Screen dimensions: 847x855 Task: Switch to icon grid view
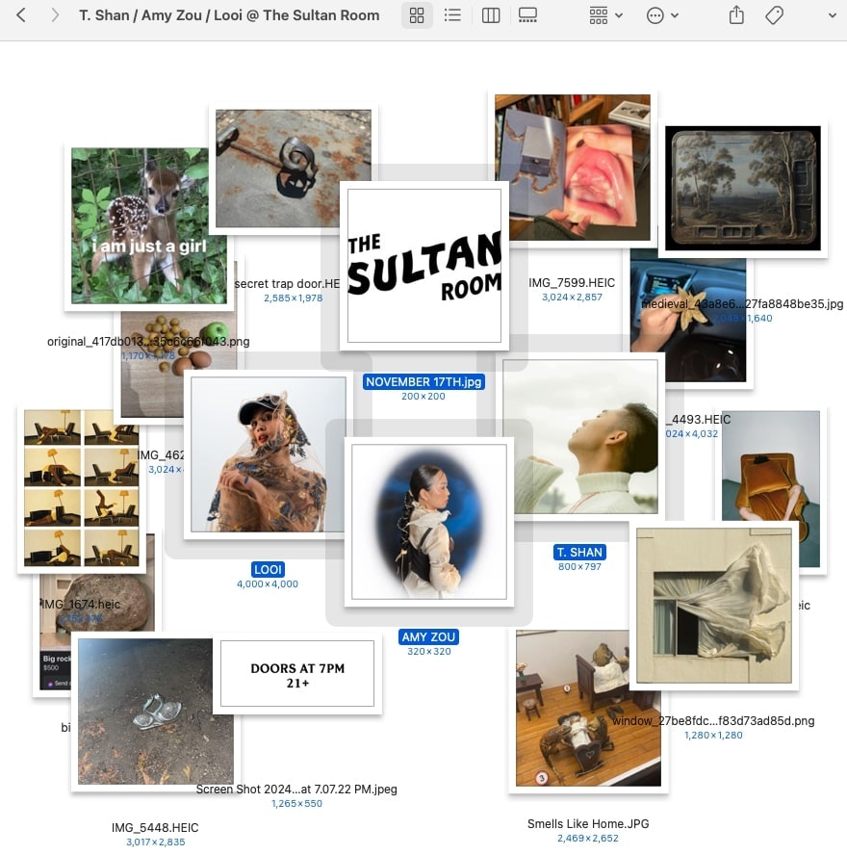click(x=417, y=15)
